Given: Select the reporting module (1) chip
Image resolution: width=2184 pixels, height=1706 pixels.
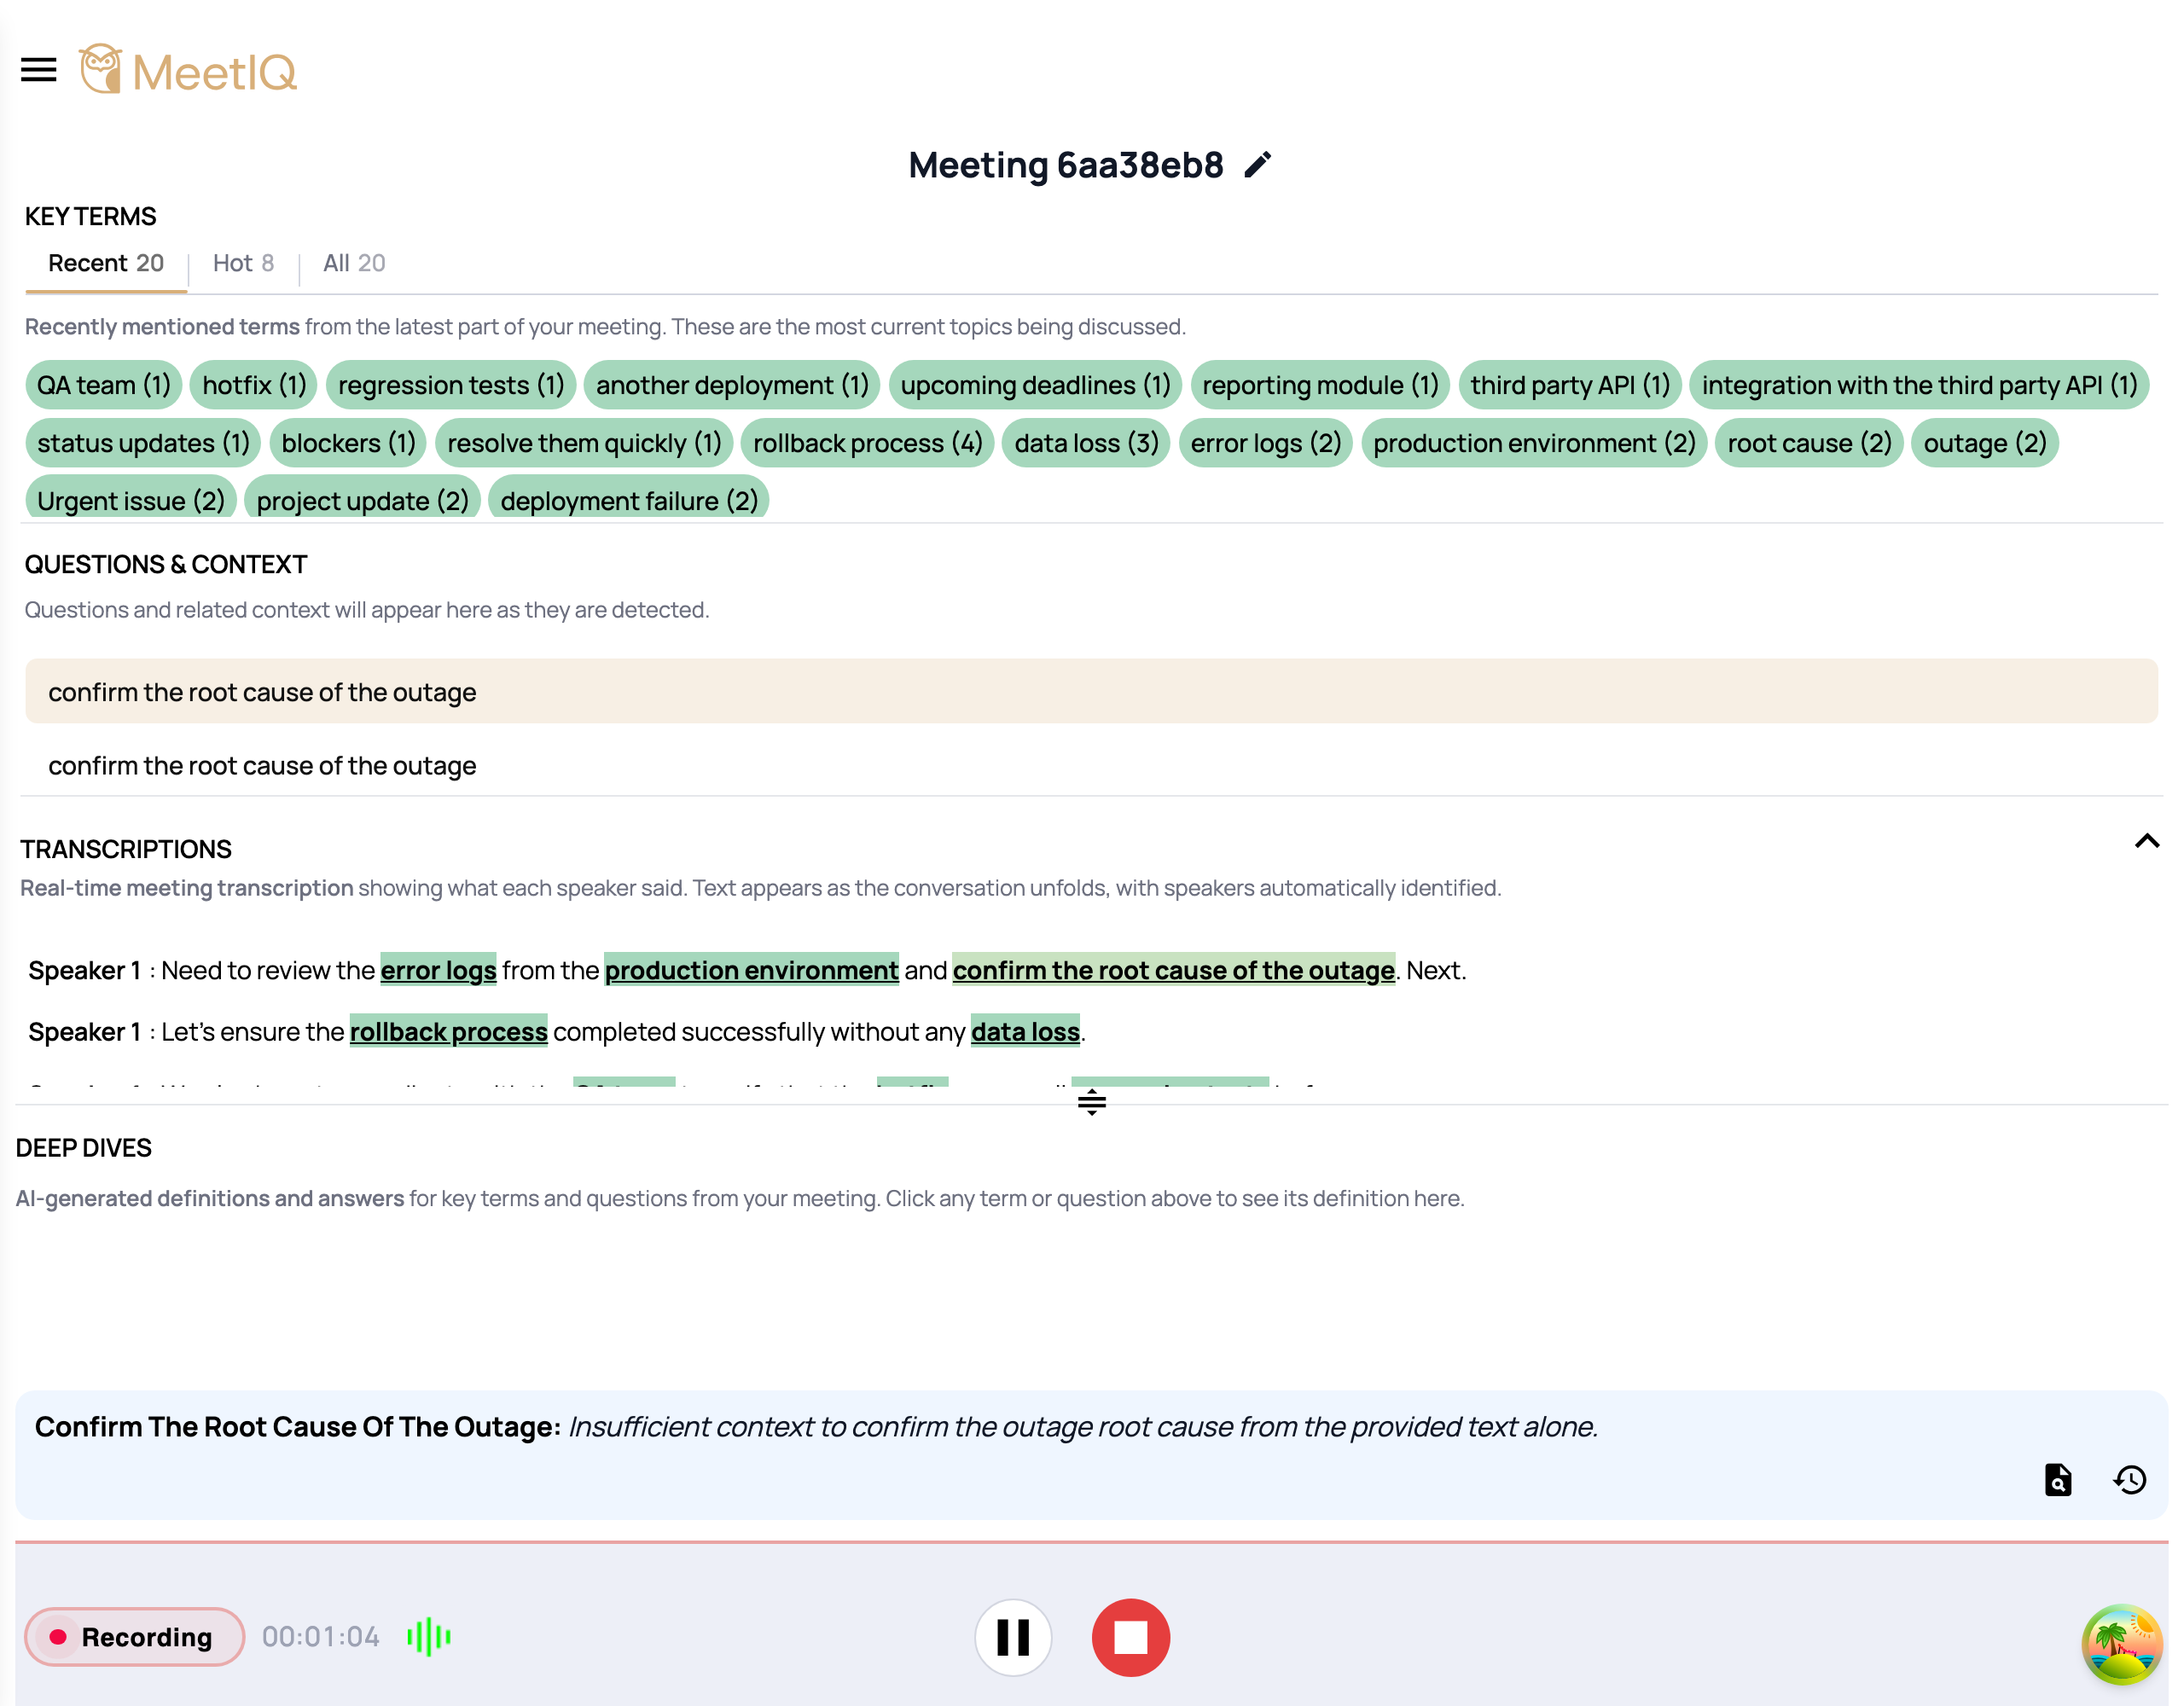Looking at the screenshot, I should [1320, 385].
